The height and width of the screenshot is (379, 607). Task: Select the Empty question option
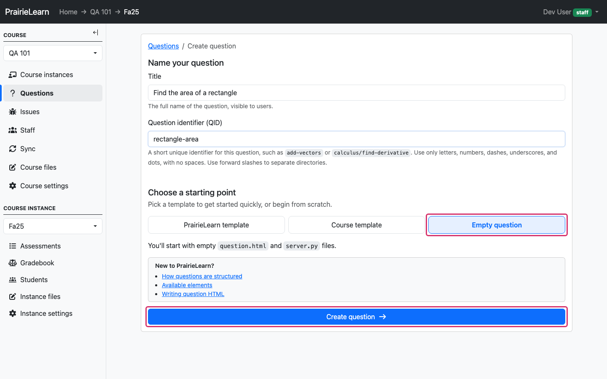pos(497,225)
